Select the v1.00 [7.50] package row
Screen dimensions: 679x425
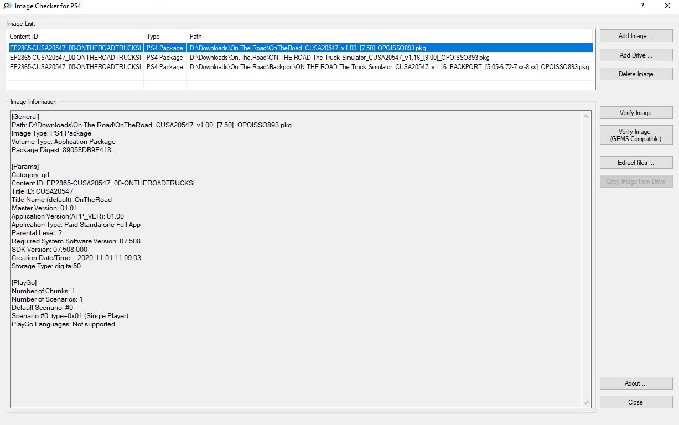click(x=299, y=48)
